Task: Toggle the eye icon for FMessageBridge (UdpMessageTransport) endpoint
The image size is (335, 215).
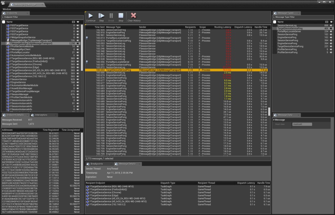Action: pos(78,43)
